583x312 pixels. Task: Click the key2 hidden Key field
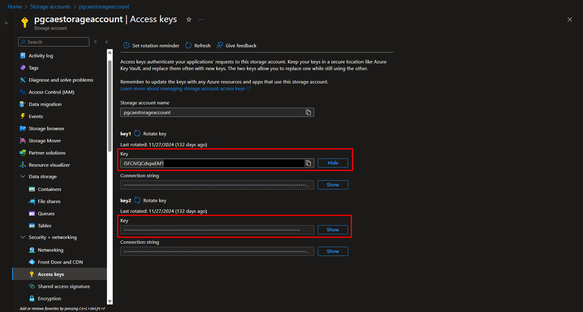217,230
